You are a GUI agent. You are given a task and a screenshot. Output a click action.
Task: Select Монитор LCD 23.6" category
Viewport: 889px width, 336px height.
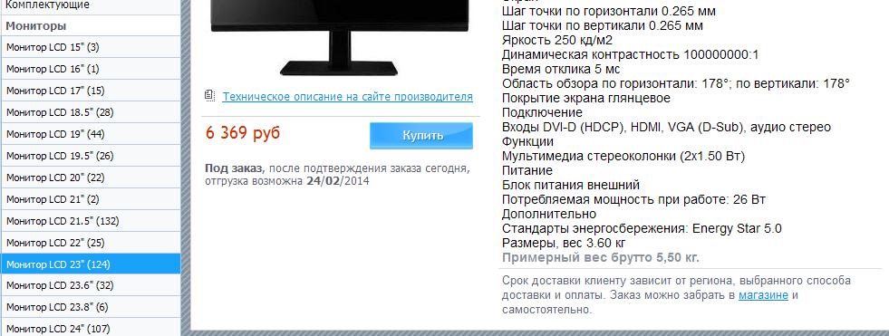pyautogui.click(x=91, y=285)
